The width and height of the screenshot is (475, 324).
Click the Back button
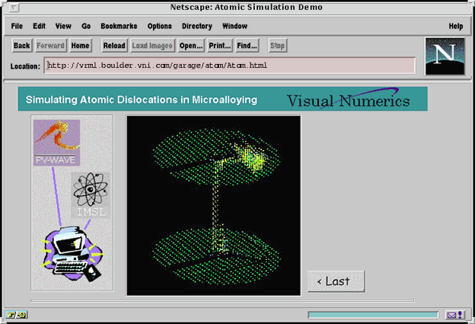[22, 46]
